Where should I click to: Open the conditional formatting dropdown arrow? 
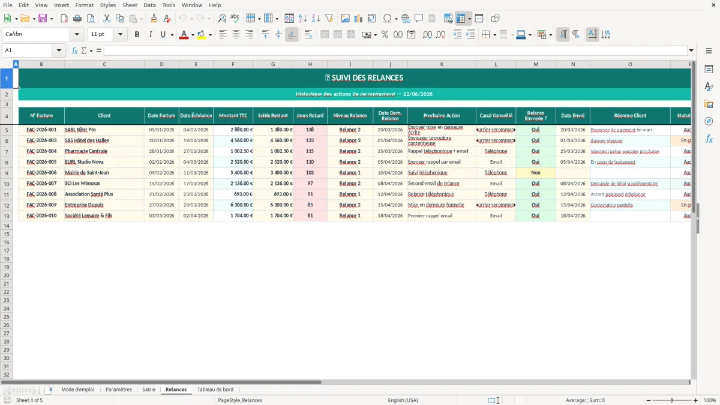click(x=550, y=35)
